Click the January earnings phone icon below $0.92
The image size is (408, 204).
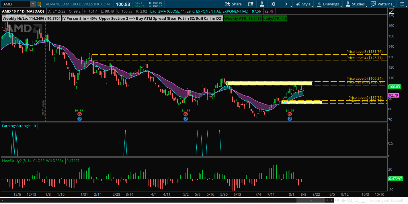click(x=79, y=114)
